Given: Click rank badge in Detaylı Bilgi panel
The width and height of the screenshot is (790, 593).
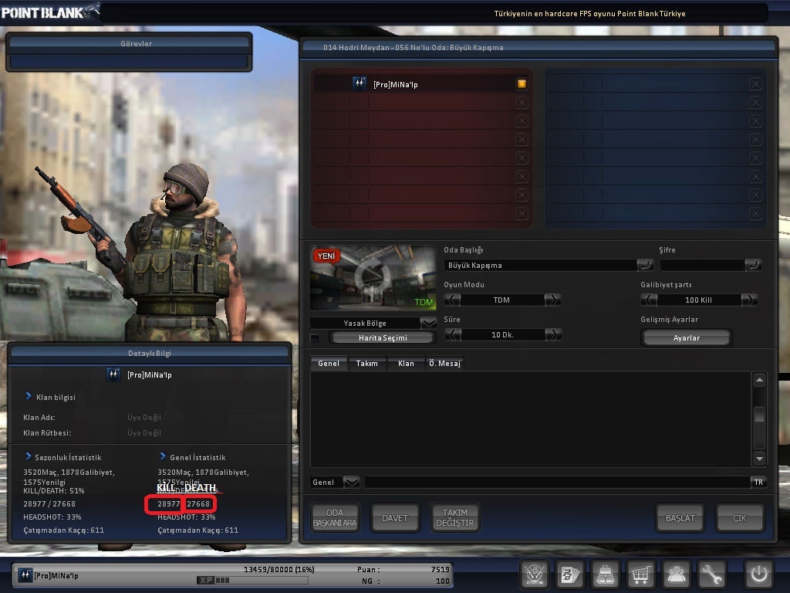Looking at the screenshot, I should click(113, 374).
